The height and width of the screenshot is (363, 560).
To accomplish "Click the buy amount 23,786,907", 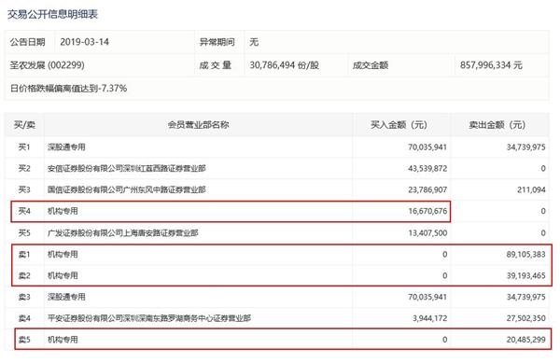I will click(x=427, y=189).
